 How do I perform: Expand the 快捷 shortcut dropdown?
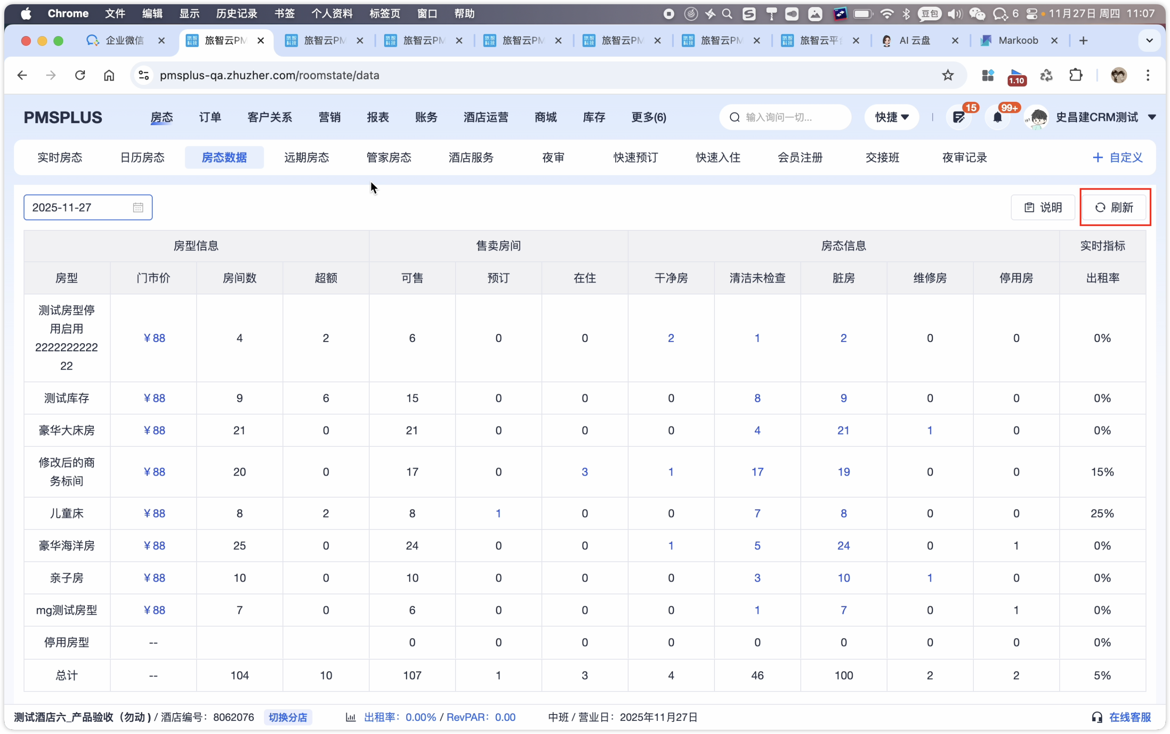892,117
